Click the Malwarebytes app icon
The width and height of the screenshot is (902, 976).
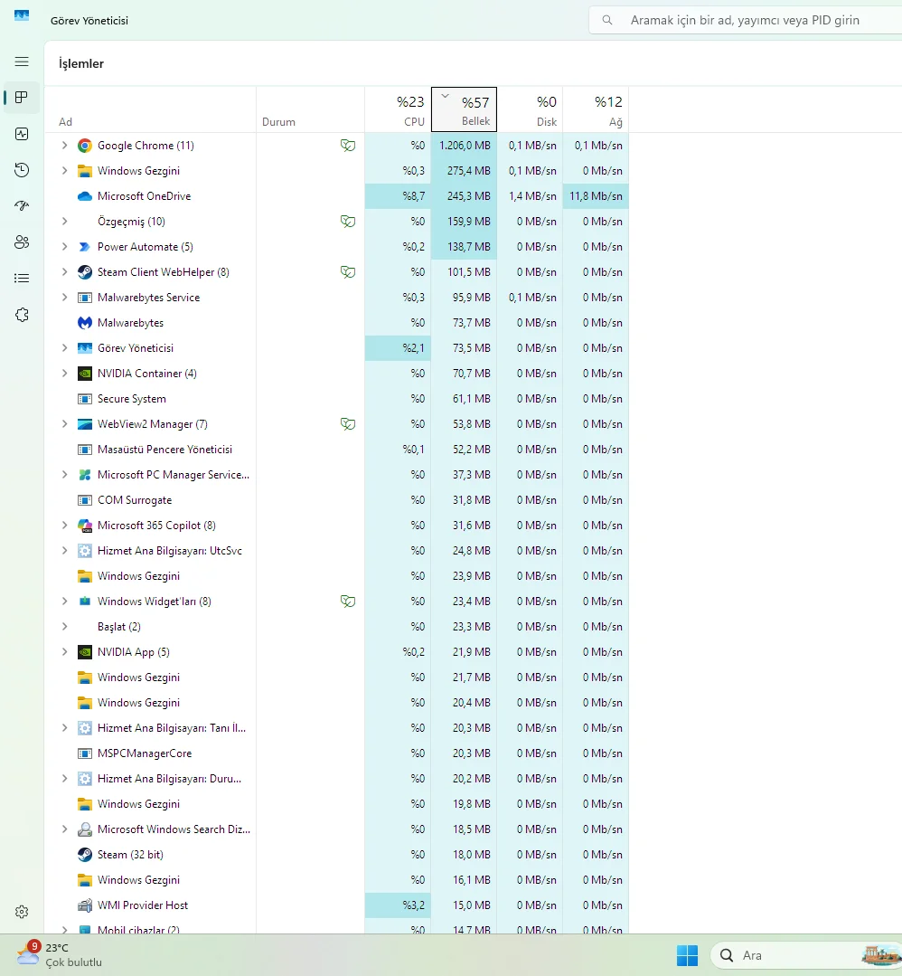point(85,323)
